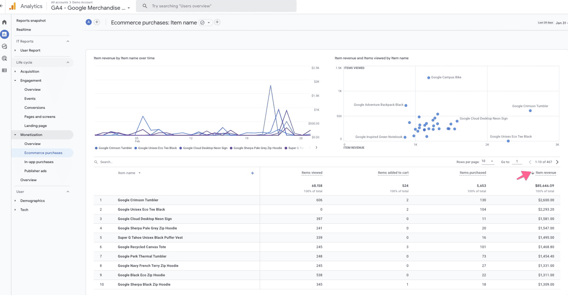Open the Configure icon in the left rail
The width and height of the screenshot is (568, 295).
4,70
